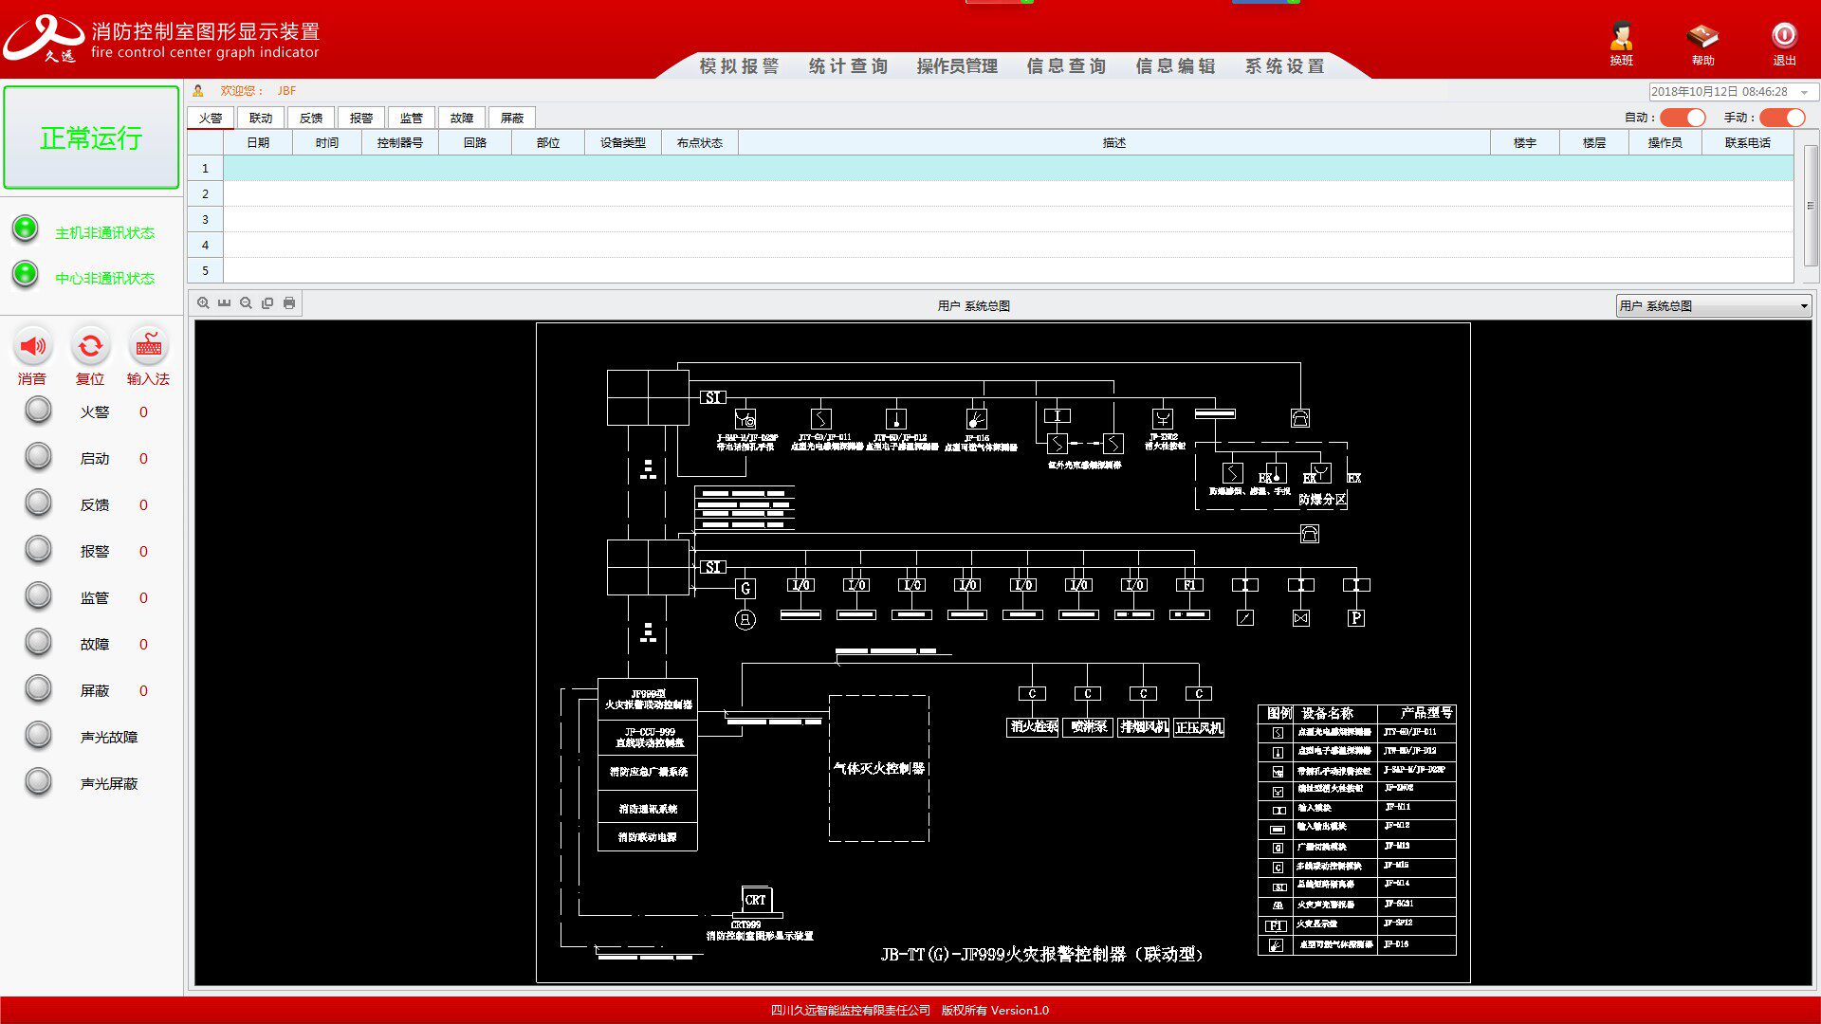Click the zoom in magnifier icon
This screenshot has width=1821, height=1024.
tap(203, 303)
